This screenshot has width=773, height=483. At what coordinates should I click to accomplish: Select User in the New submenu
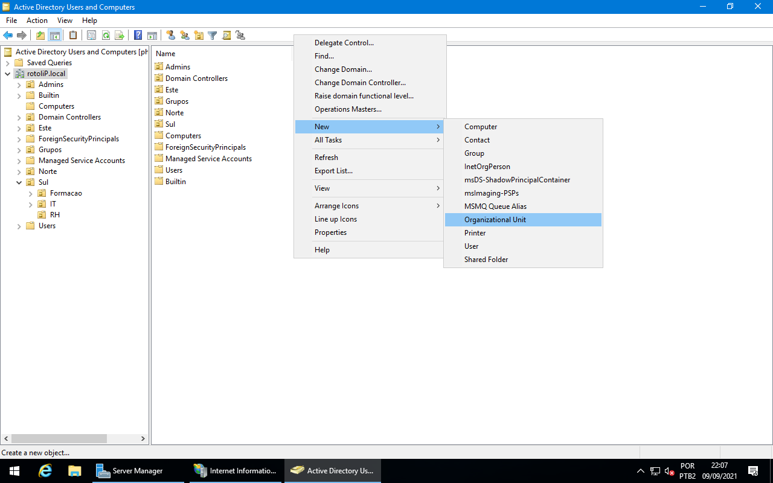pos(471,246)
